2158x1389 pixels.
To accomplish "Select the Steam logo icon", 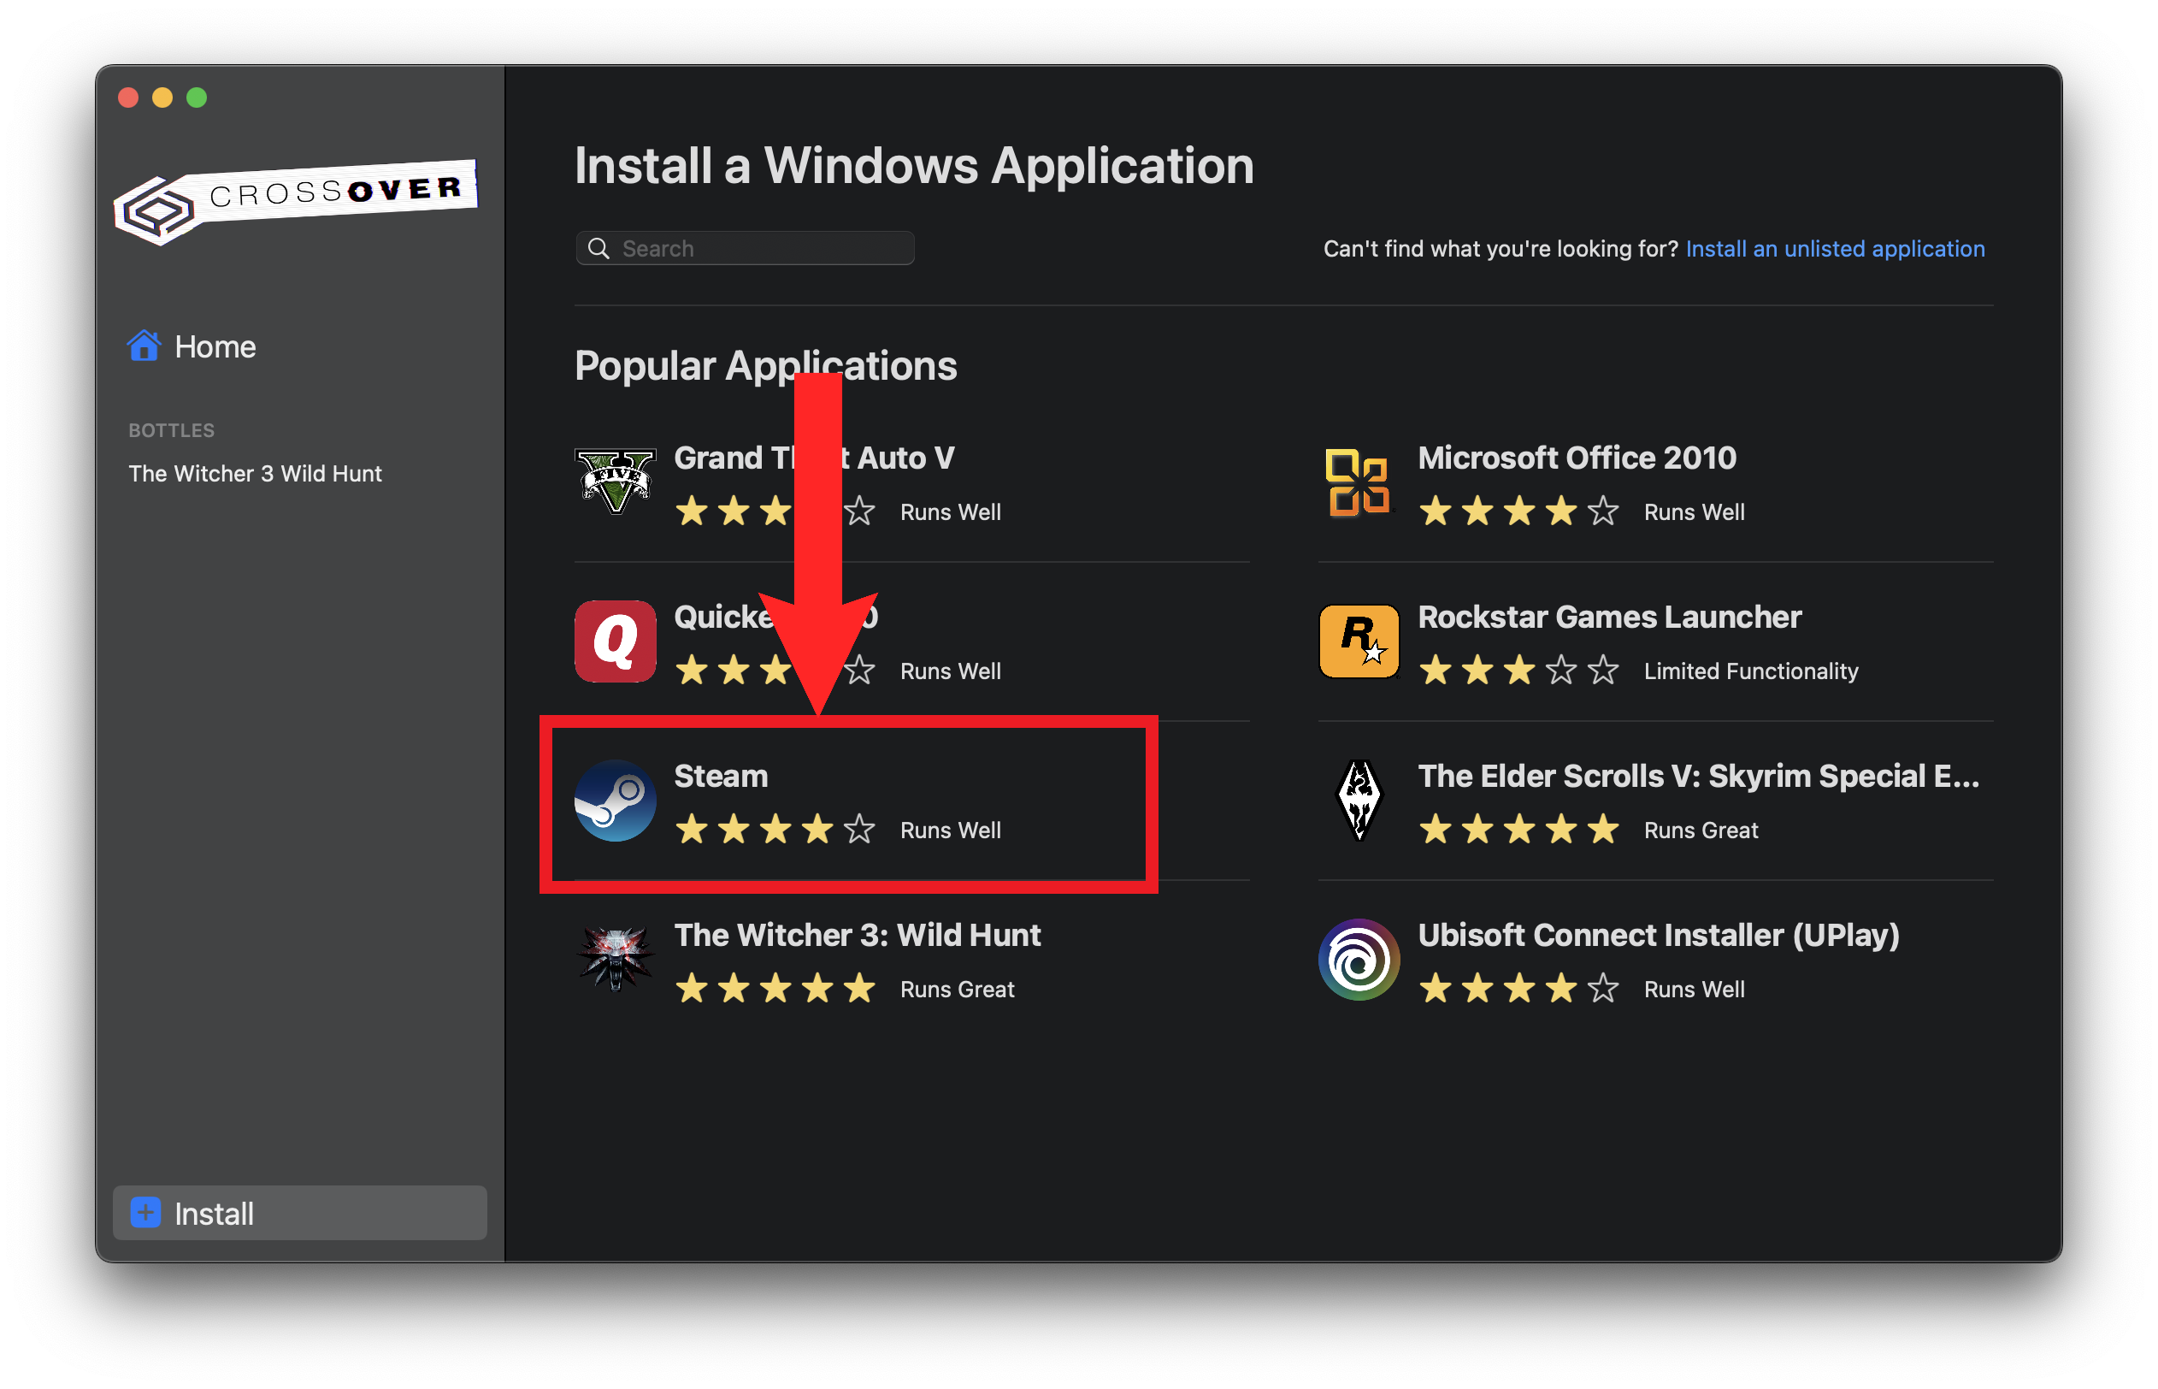I will click(x=615, y=801).
